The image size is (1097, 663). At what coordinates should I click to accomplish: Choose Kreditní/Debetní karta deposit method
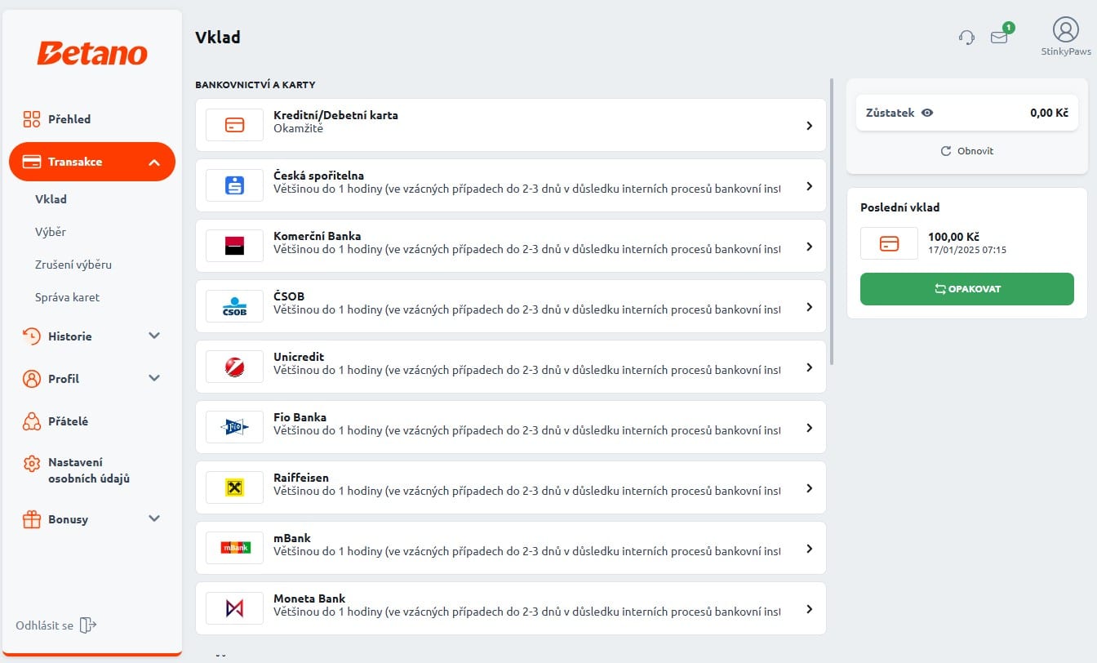(511, 125)
